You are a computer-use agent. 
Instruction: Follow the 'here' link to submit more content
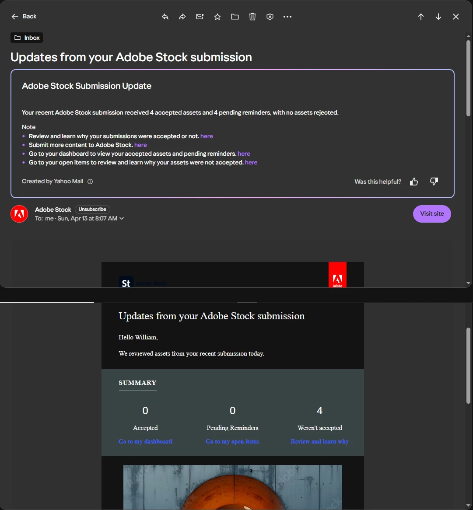(140, 145)
